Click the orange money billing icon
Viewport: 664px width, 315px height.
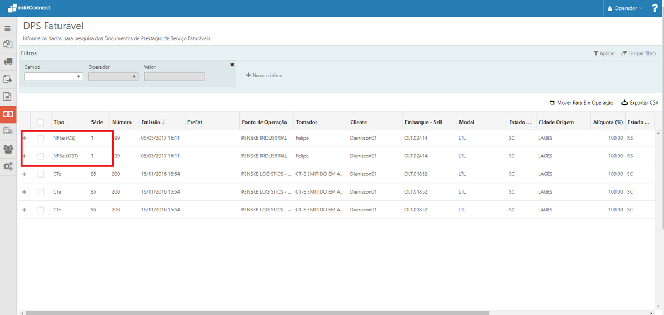pyautogui.click(x=8, y=114)
